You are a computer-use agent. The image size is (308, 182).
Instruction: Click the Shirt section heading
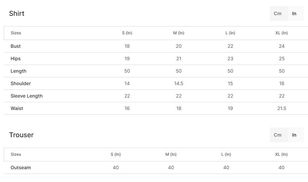click(17, 13)
